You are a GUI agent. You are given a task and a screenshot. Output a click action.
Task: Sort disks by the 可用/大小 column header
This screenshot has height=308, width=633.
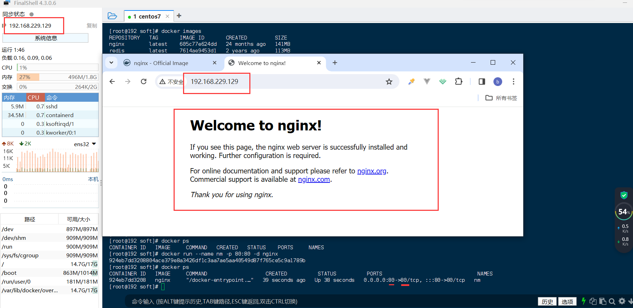79,219
